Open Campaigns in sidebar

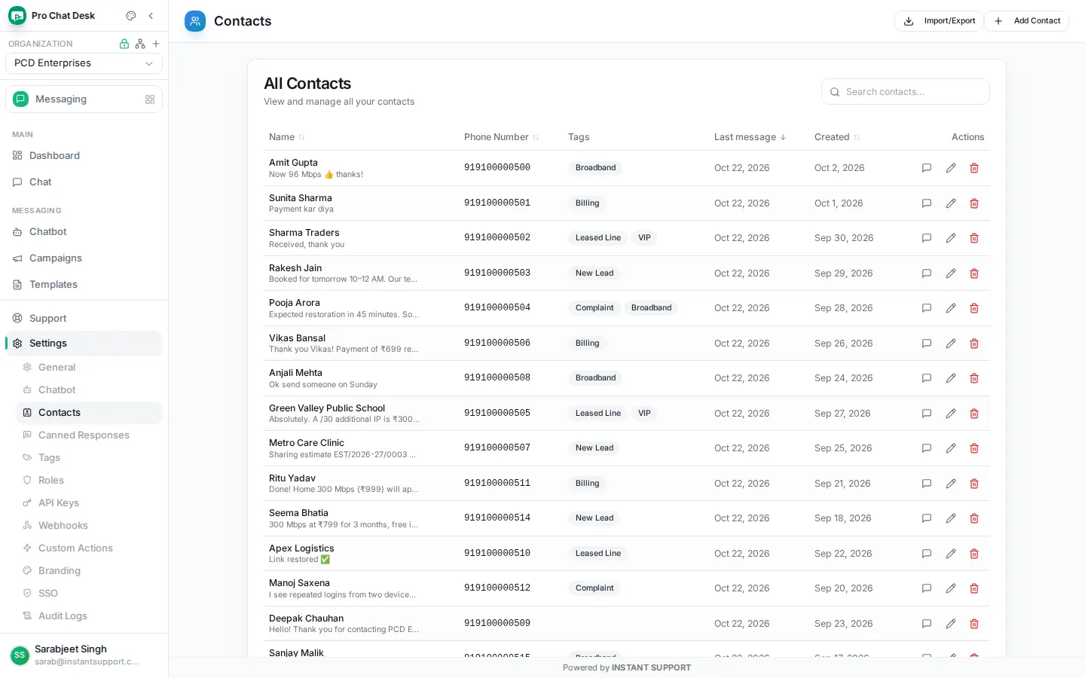coord(84,258)
